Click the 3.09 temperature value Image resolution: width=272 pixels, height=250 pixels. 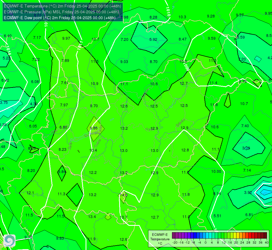246,148
